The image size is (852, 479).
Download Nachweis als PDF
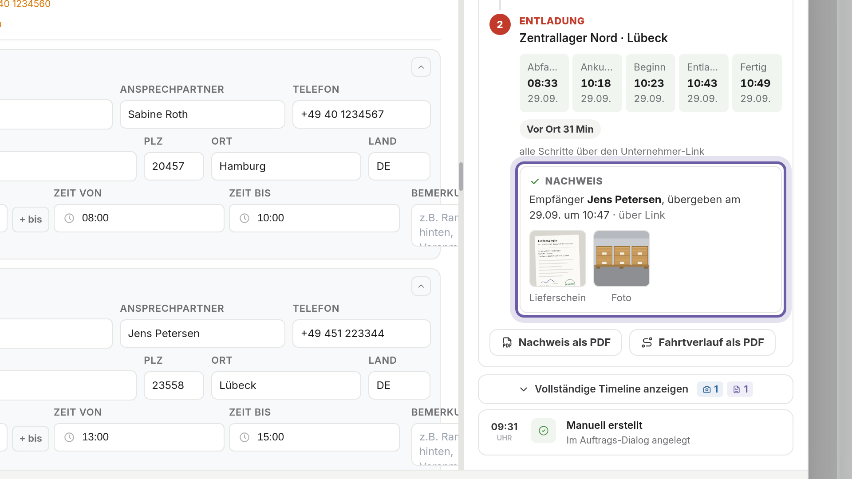coord(556,342)
